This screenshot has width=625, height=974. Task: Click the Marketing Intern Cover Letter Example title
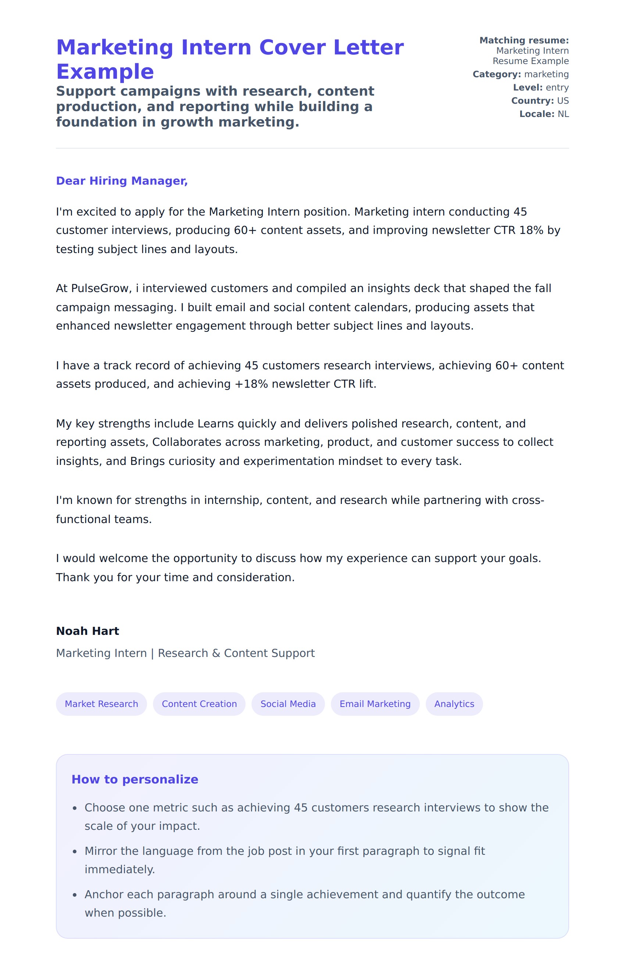pos(230,59)
